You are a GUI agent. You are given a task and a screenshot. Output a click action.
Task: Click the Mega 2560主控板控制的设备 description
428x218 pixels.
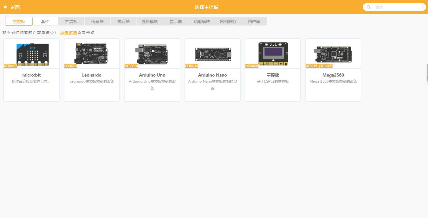[x=333, y=81]
